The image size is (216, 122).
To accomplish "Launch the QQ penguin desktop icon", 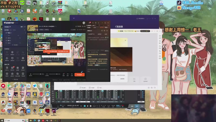I will (x=3, y=102).
